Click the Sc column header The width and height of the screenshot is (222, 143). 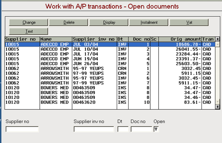tap(154, 39)
